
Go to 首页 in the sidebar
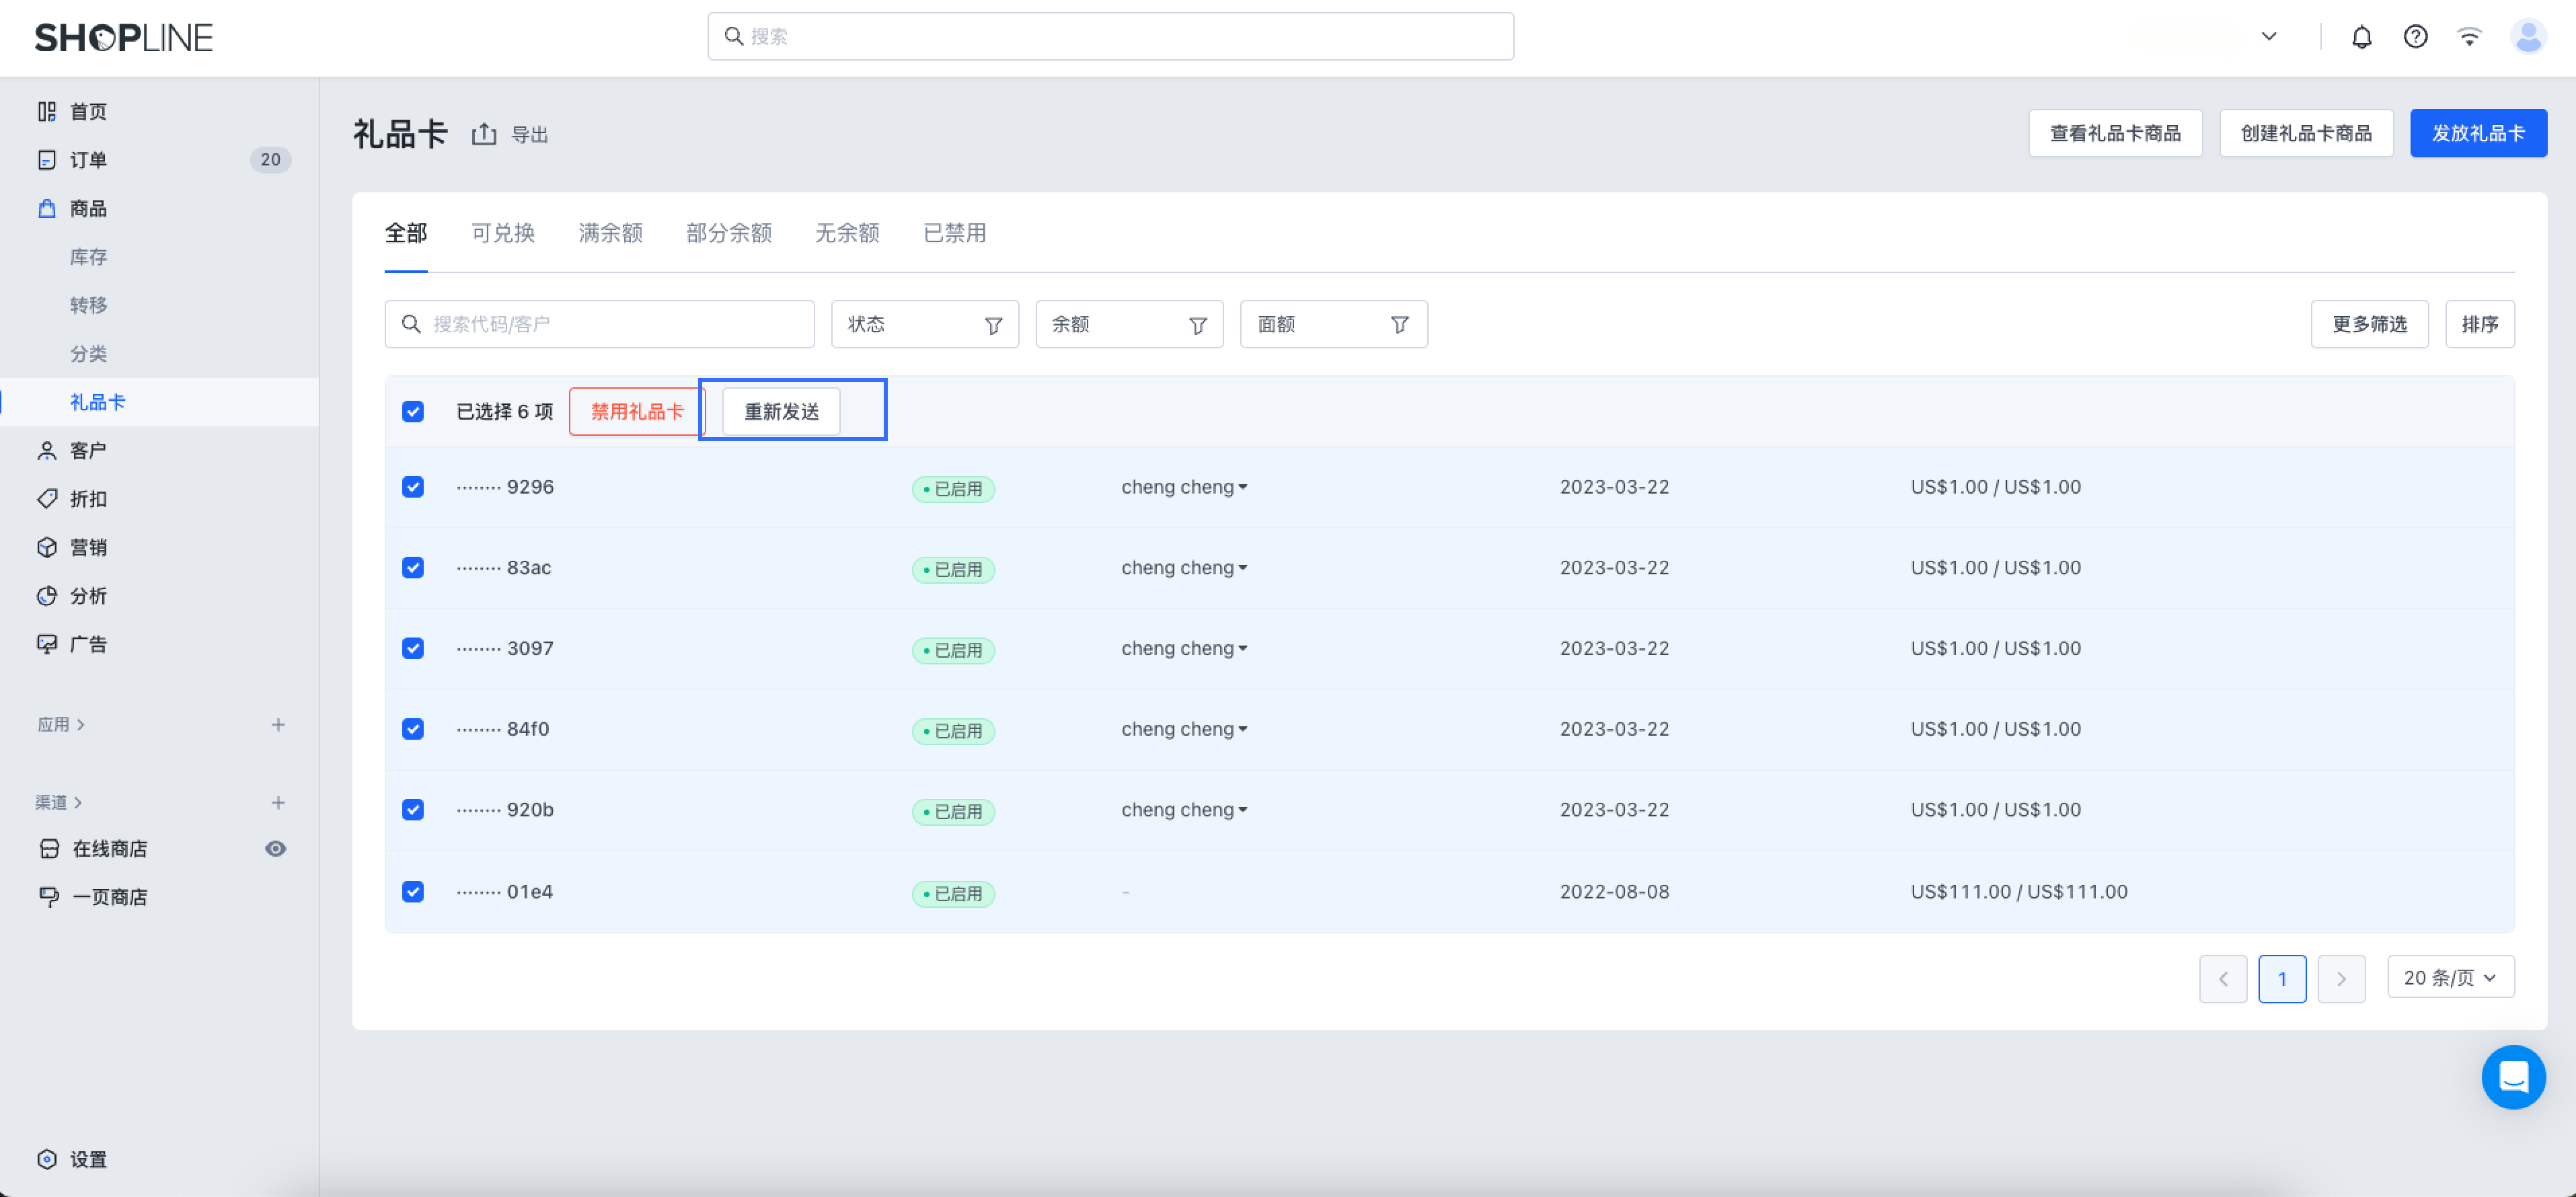[88, 111]
